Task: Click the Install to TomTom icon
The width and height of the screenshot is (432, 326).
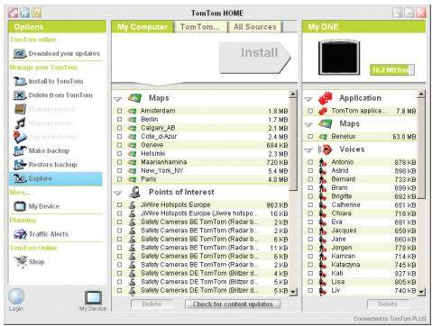Action: [20, 81]
